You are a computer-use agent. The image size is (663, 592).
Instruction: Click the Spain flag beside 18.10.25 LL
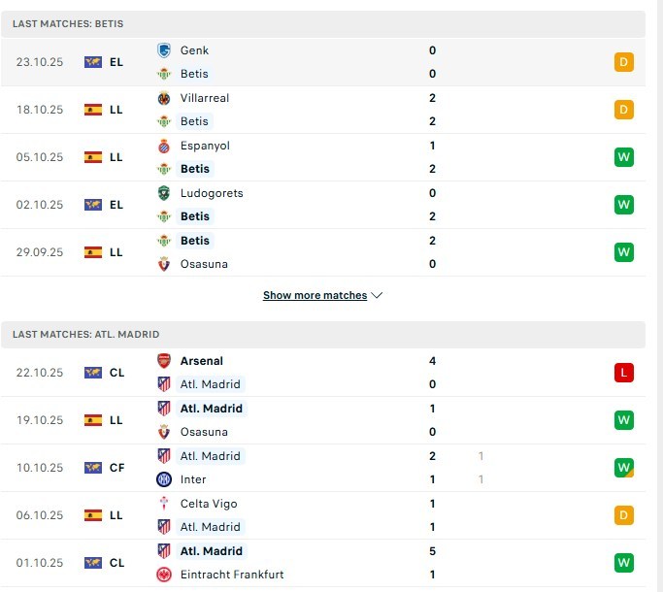(x=93, y=110)
